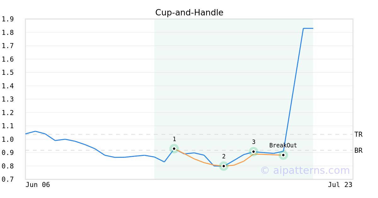Click pattern point marker 3
The width and height of the screenshot is (378, 198).
pyautogui.click(x=254, y=152)
